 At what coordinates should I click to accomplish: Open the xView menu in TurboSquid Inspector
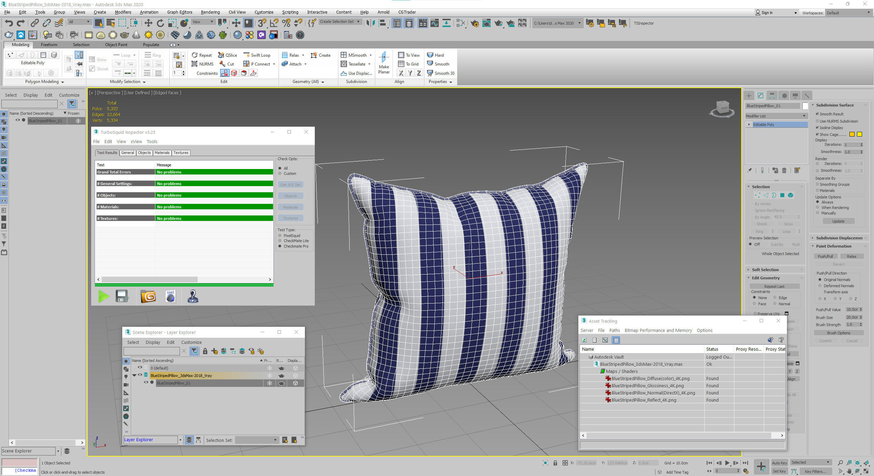pyautogui.click(x=136, y=141)
